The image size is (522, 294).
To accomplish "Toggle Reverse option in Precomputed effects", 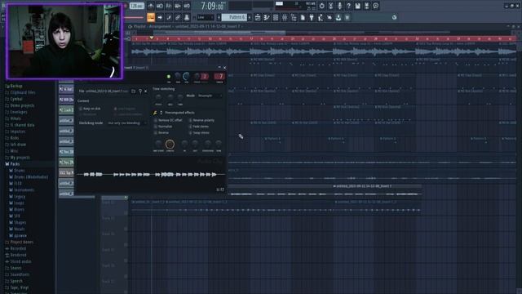I will [x=161, y=132].
